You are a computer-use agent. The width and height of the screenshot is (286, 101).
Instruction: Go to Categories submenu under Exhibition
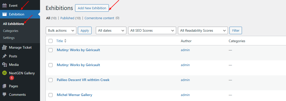[11, 31]
